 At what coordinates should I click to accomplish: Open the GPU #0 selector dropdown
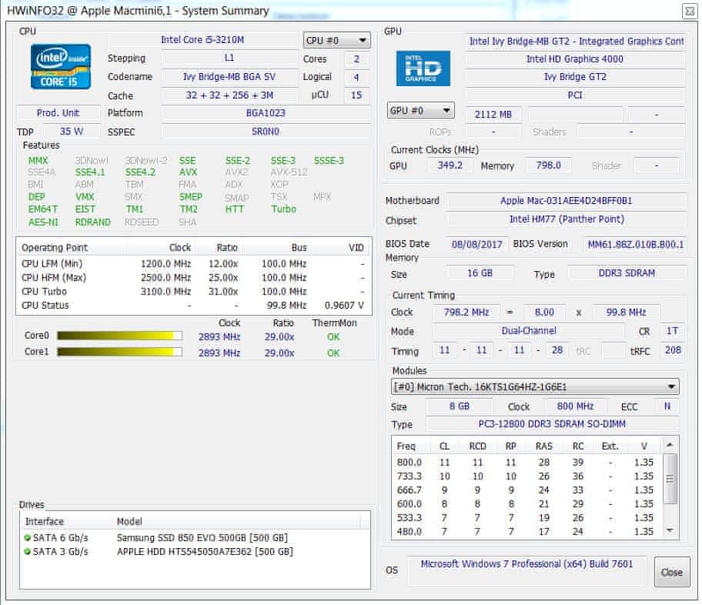[420, 111]
